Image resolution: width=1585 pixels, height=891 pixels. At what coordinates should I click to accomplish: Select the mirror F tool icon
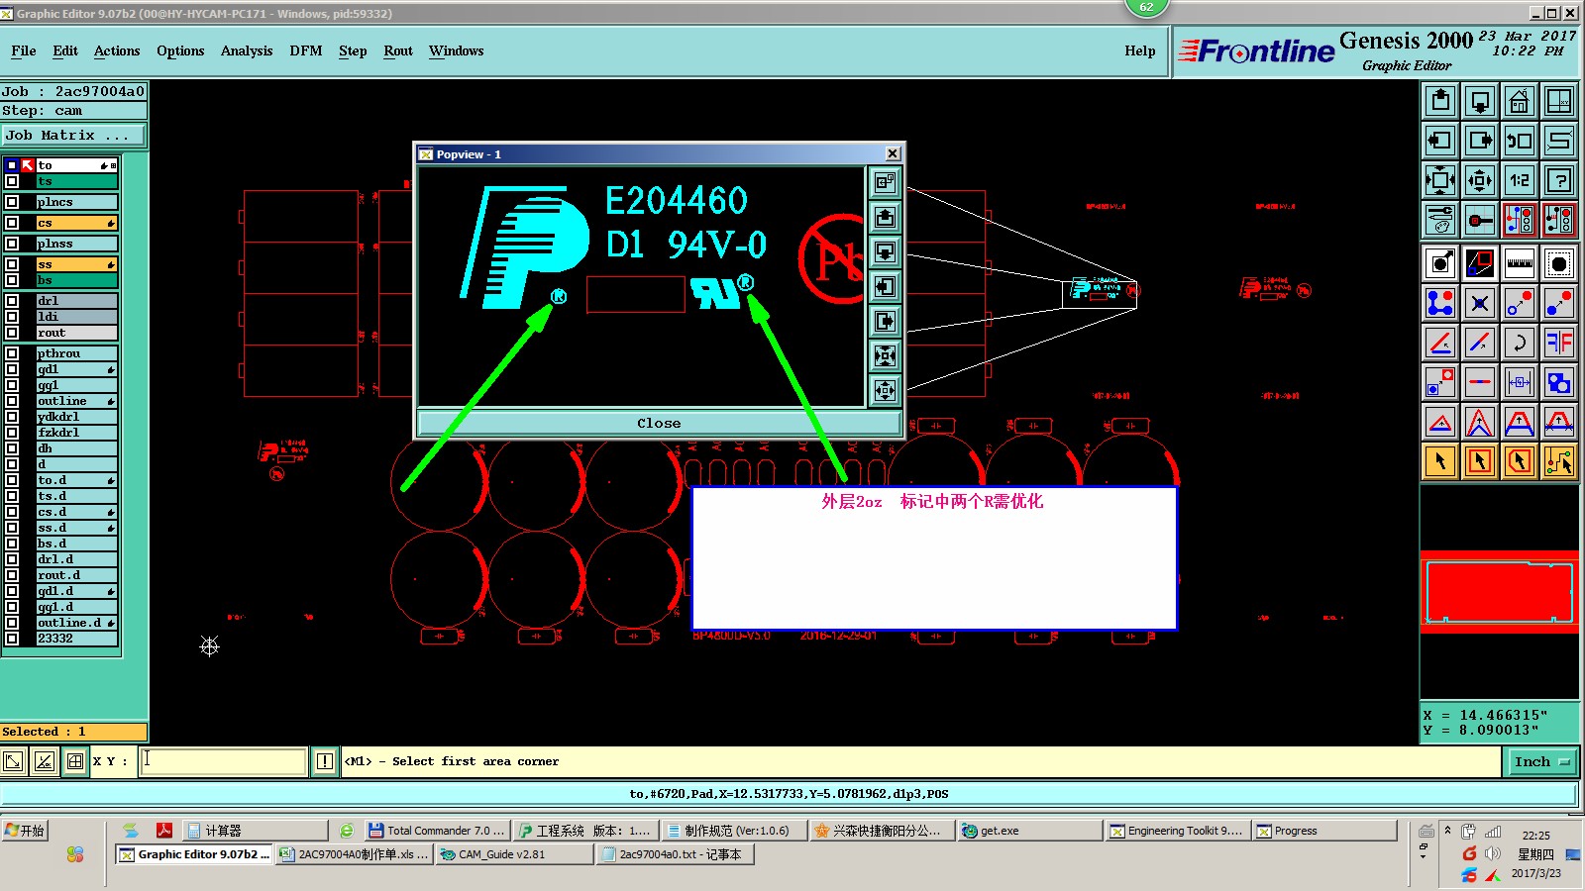tap(1559, 343)
